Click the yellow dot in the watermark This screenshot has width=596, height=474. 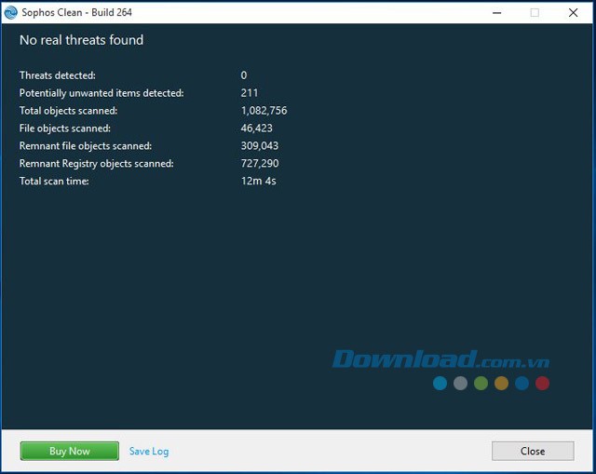pyautogui.click(x=501, y=383)
